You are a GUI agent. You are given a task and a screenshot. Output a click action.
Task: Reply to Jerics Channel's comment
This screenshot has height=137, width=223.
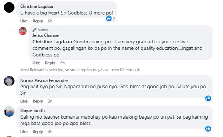pyautogui.click(x=50, y=63)
